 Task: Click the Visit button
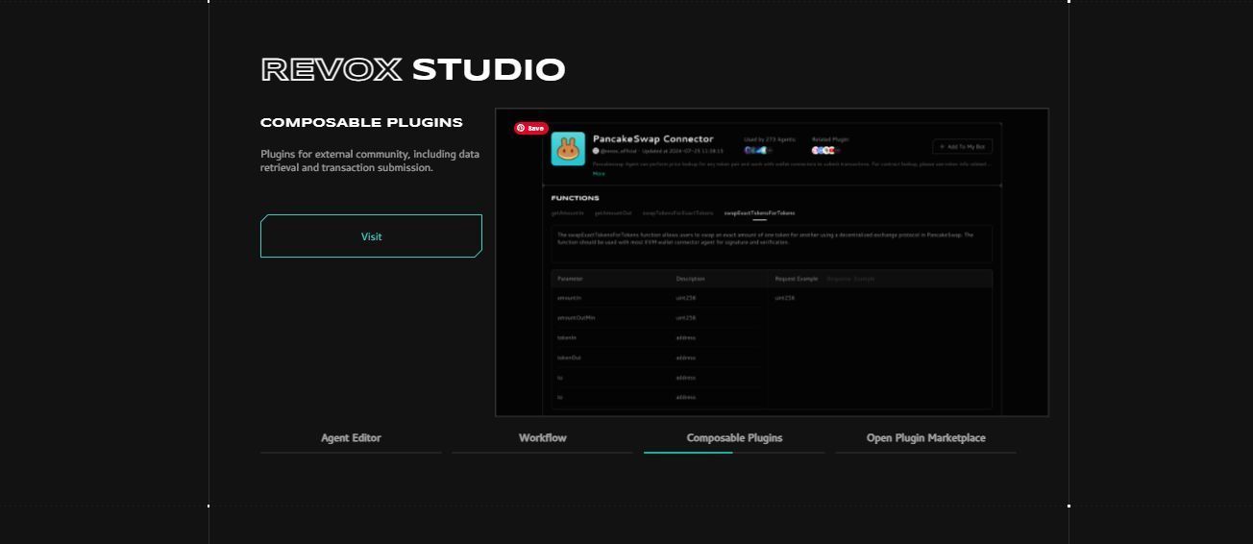tap(371, 236)
